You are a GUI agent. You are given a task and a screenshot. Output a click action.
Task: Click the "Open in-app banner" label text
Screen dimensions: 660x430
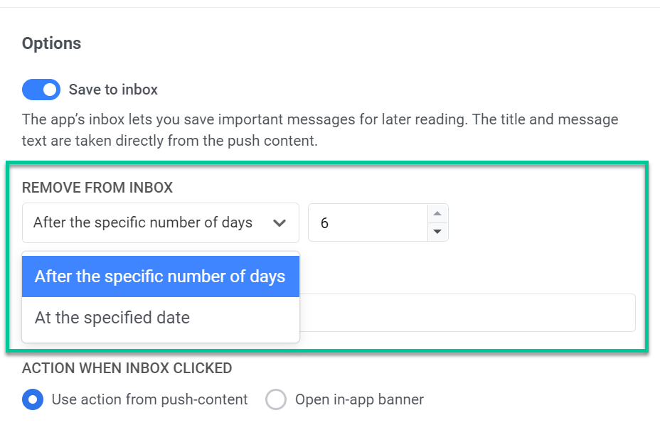tap(359, 399)
